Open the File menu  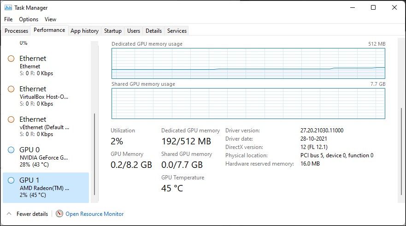(x=8, y=19)
